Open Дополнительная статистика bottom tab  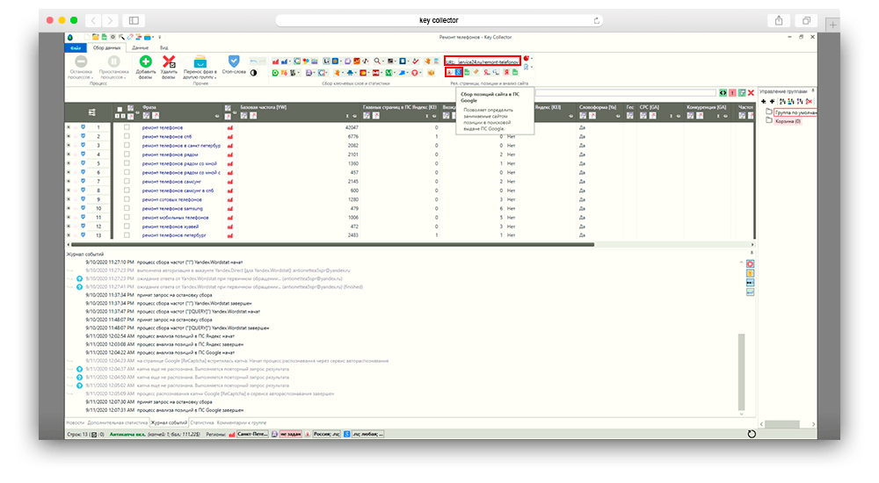tap(117, 422)
